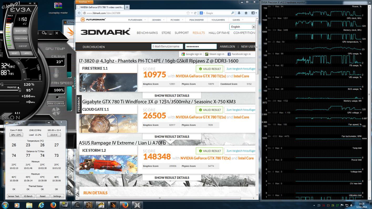Sign in with Steam
Image resolution: width=372 pixels, height=209 pixels.
[215, 54]
